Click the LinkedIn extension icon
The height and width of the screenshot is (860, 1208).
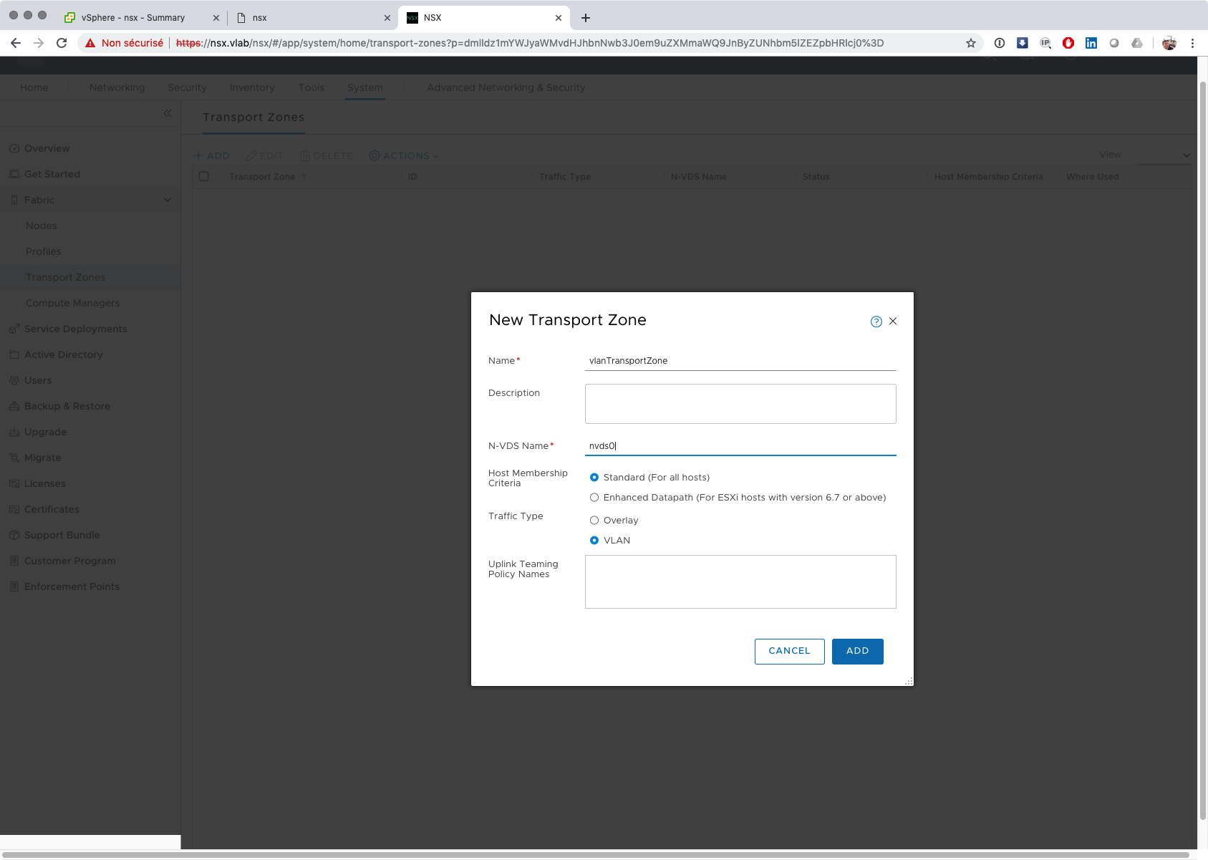tap(1091, 43)
